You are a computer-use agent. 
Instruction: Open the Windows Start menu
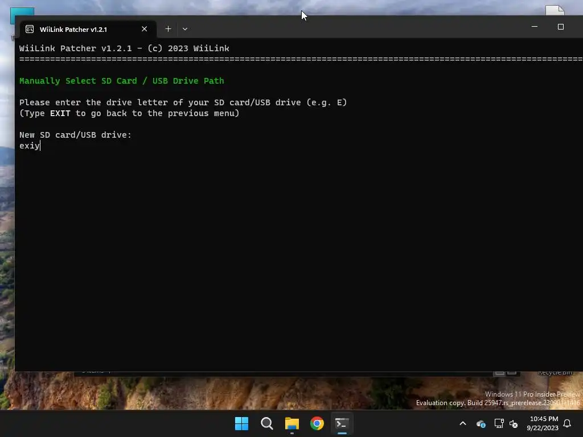[241, 423]
